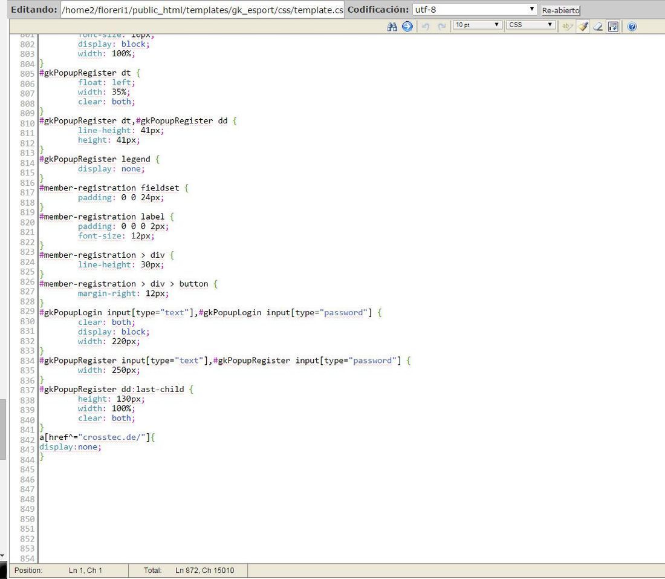Click the 'Total:' status bar label
665x579 pixels.
(x=153, y=571)
